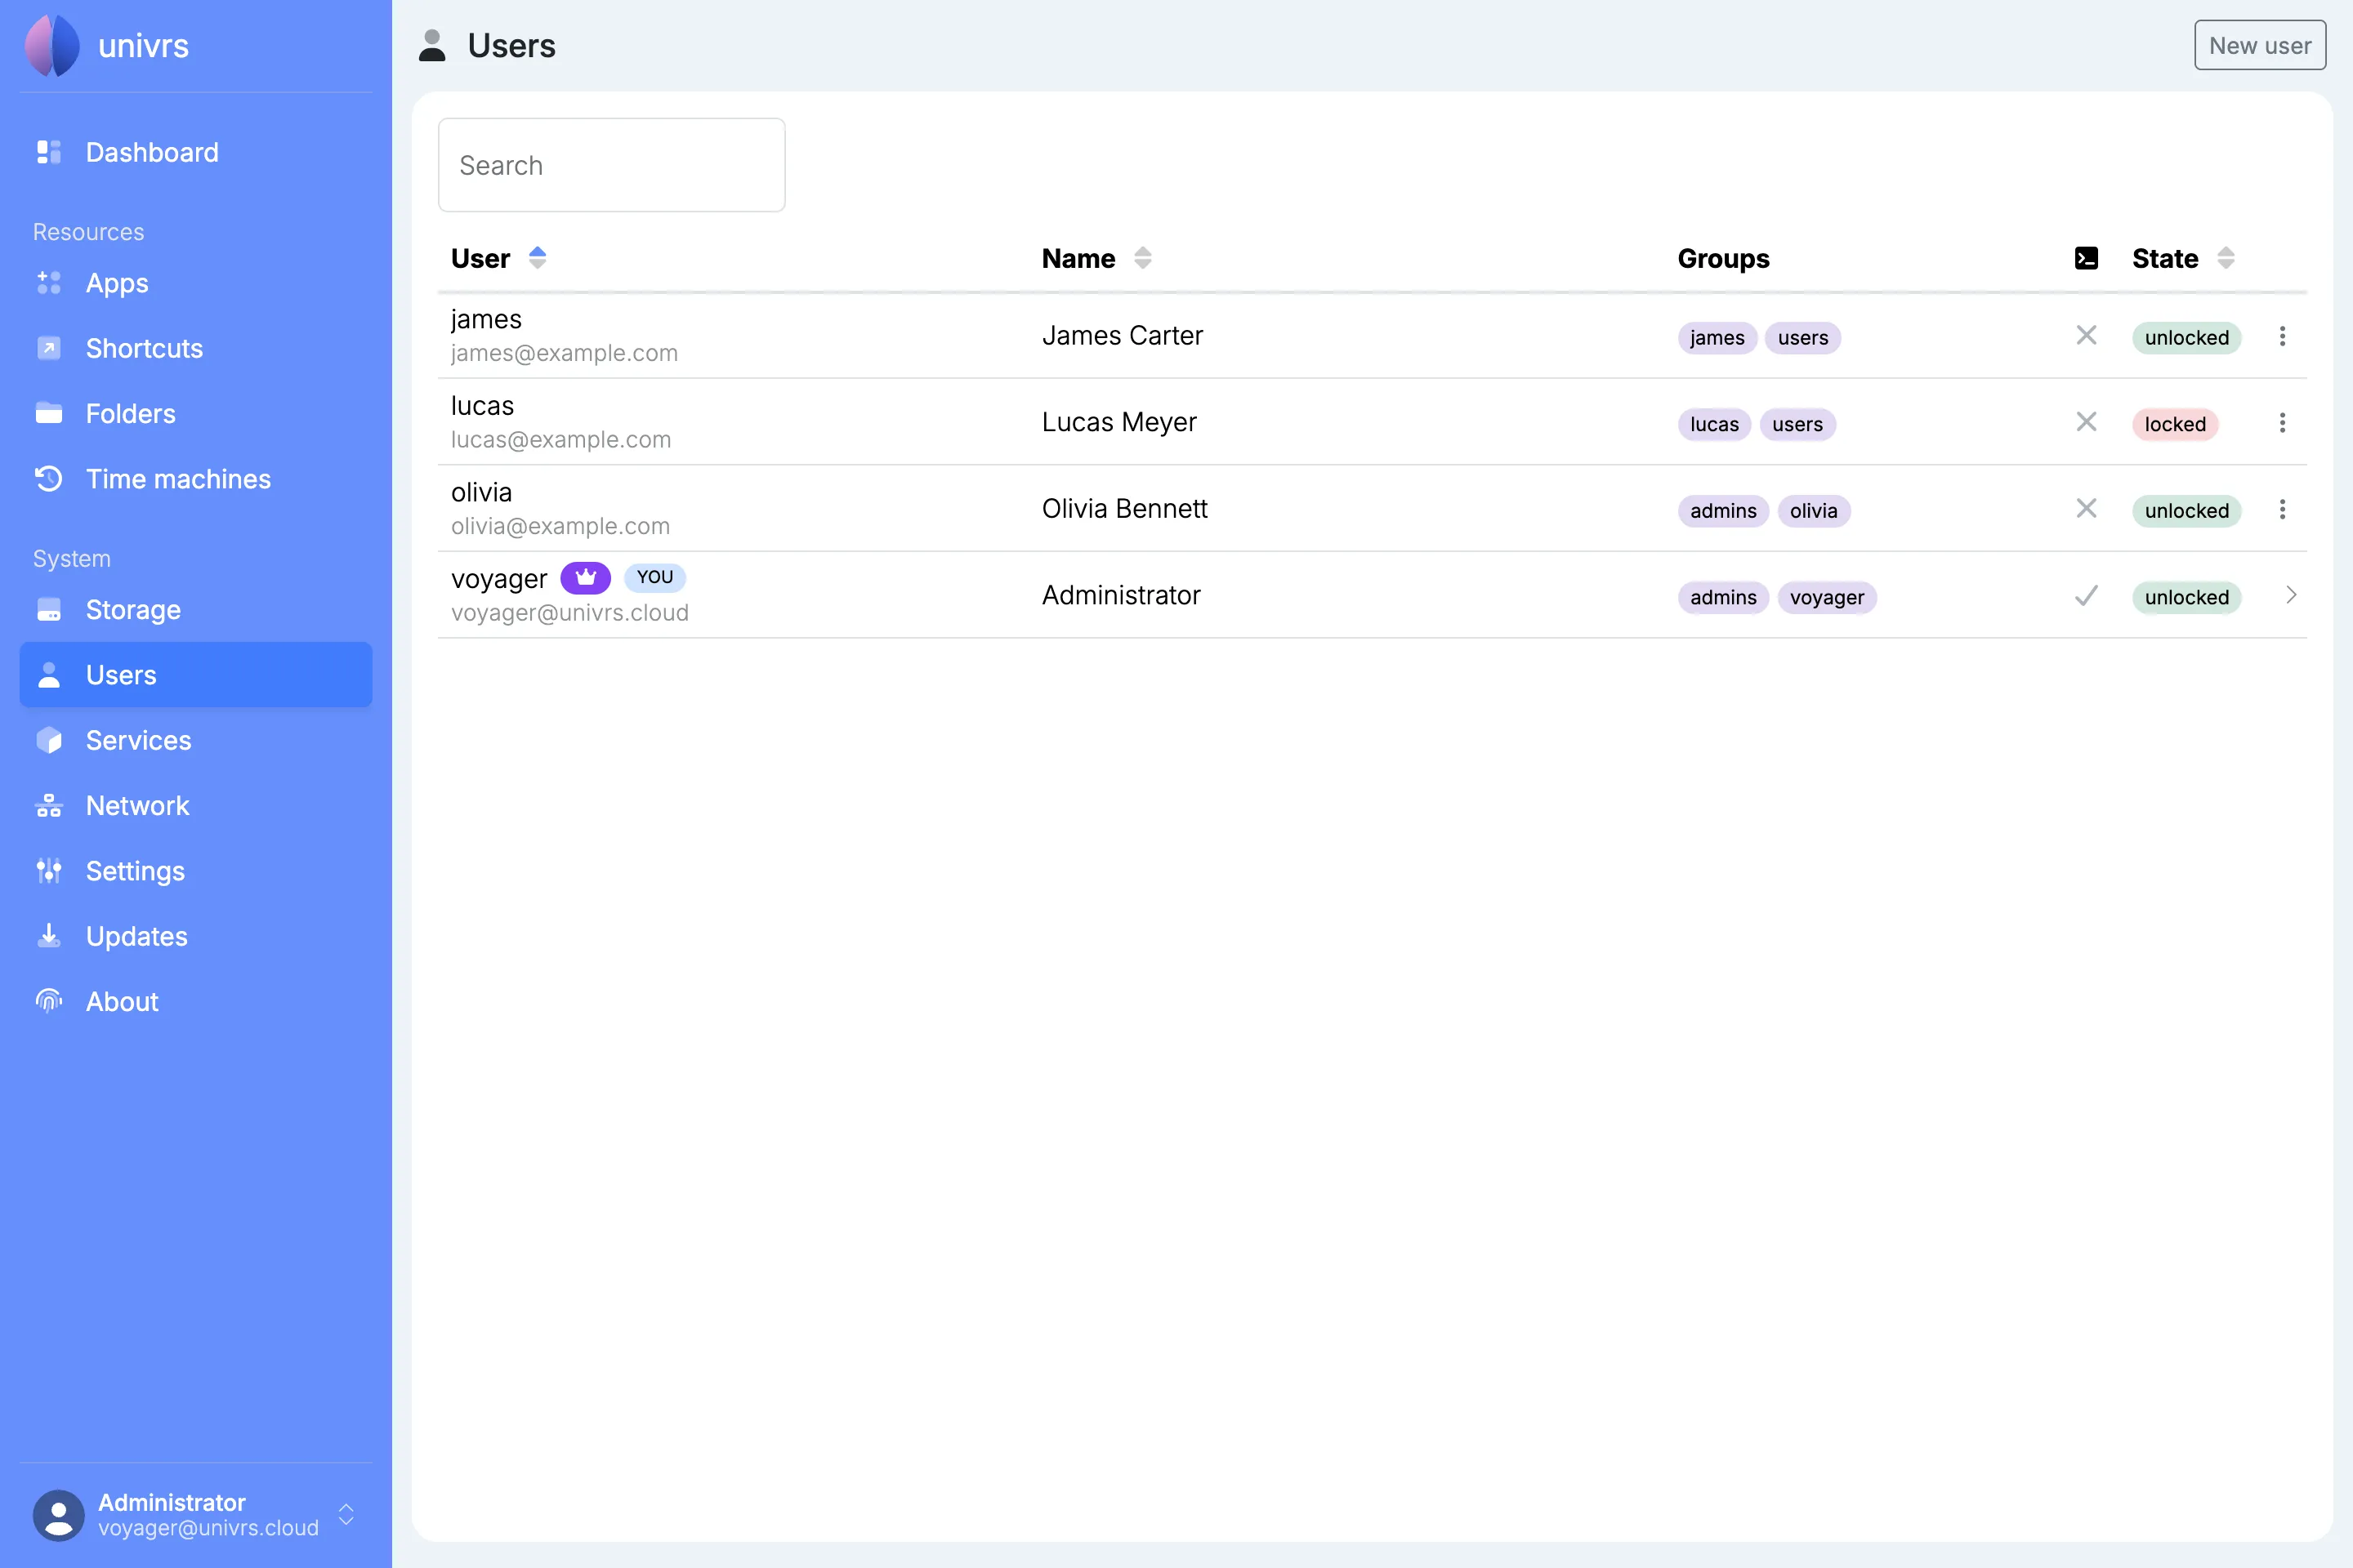Open About page
This screenshot has height=1568, width=2353.
[x=196, y=1001]
